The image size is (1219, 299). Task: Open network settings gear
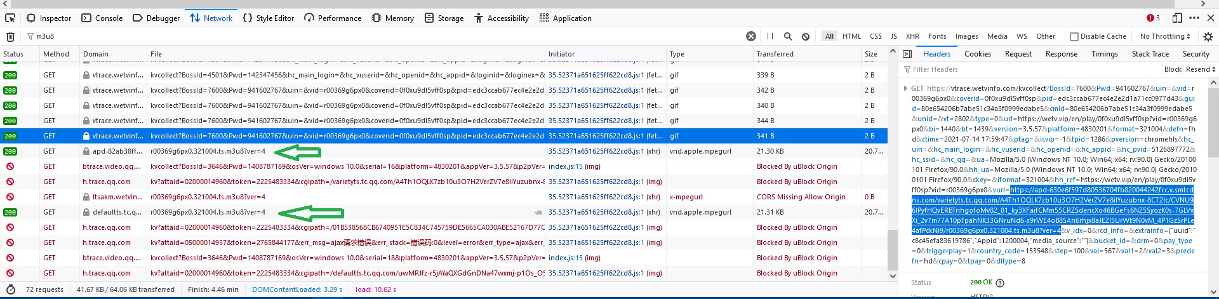tap(1208, 37)
